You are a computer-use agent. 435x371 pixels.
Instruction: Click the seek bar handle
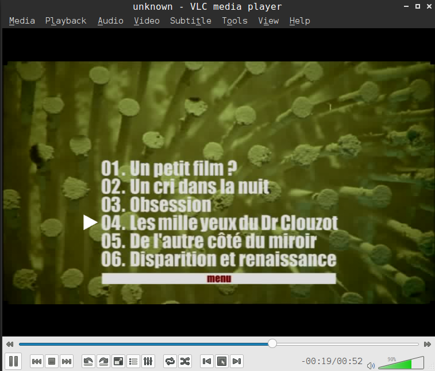click(x=272, y=344)
